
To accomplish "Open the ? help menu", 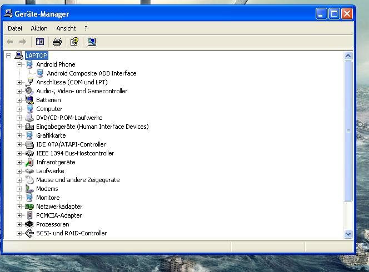I will [x=86, y=28].
